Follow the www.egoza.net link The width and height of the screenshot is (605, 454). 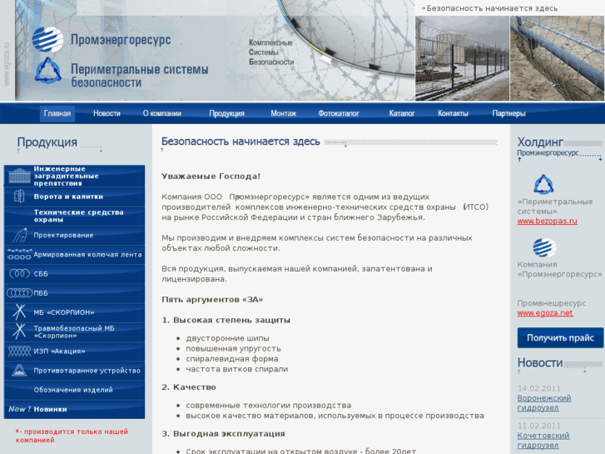coord(545,313)
